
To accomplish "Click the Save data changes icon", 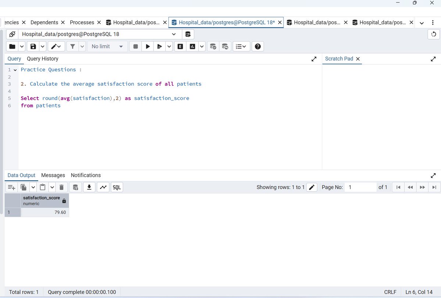I will click(x=75, y=187).
